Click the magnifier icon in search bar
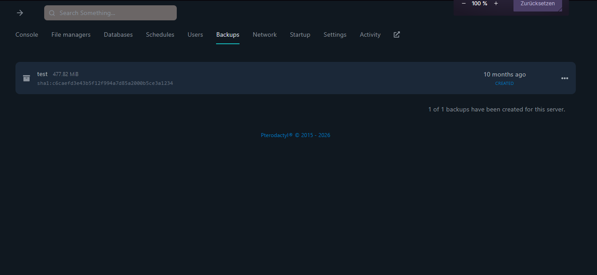 [52, 13]
